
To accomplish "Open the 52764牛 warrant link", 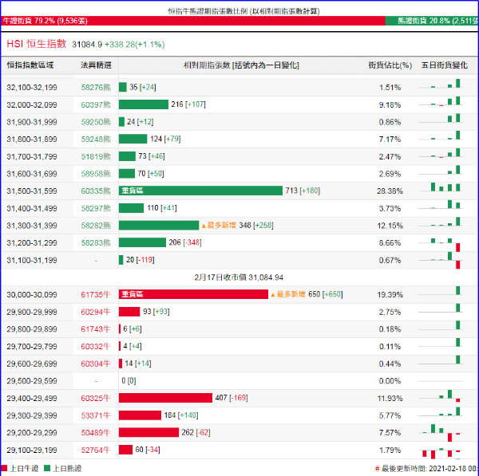I will [95, 450].
